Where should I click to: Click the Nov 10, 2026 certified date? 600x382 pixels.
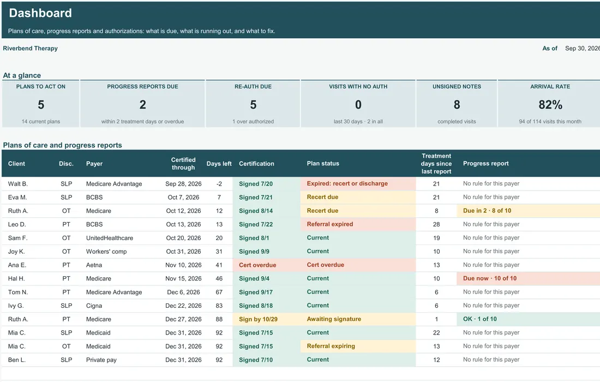pyautogui.click(x=183, y=265)
